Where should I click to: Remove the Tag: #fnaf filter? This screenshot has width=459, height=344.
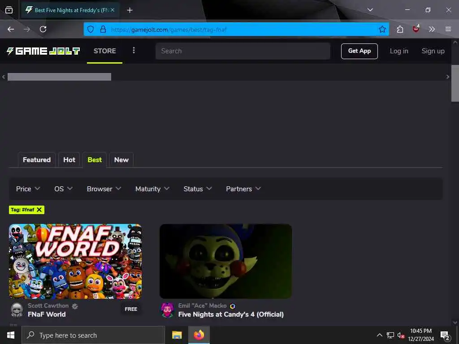pos(39,210)
